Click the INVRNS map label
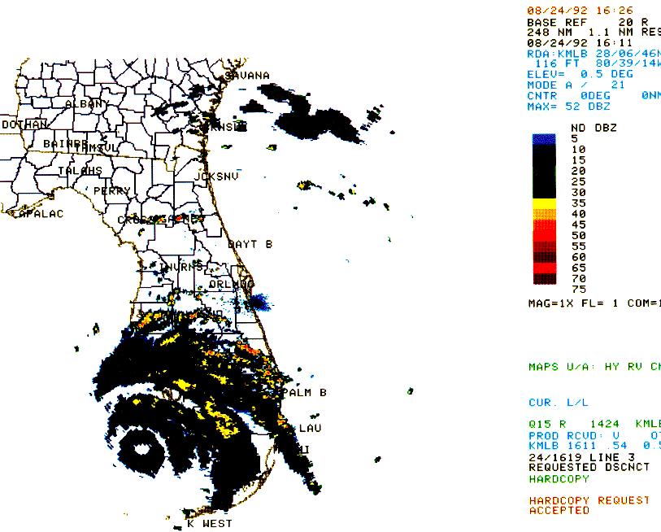This screenshot has width=661, height=532. click(181, 267)
